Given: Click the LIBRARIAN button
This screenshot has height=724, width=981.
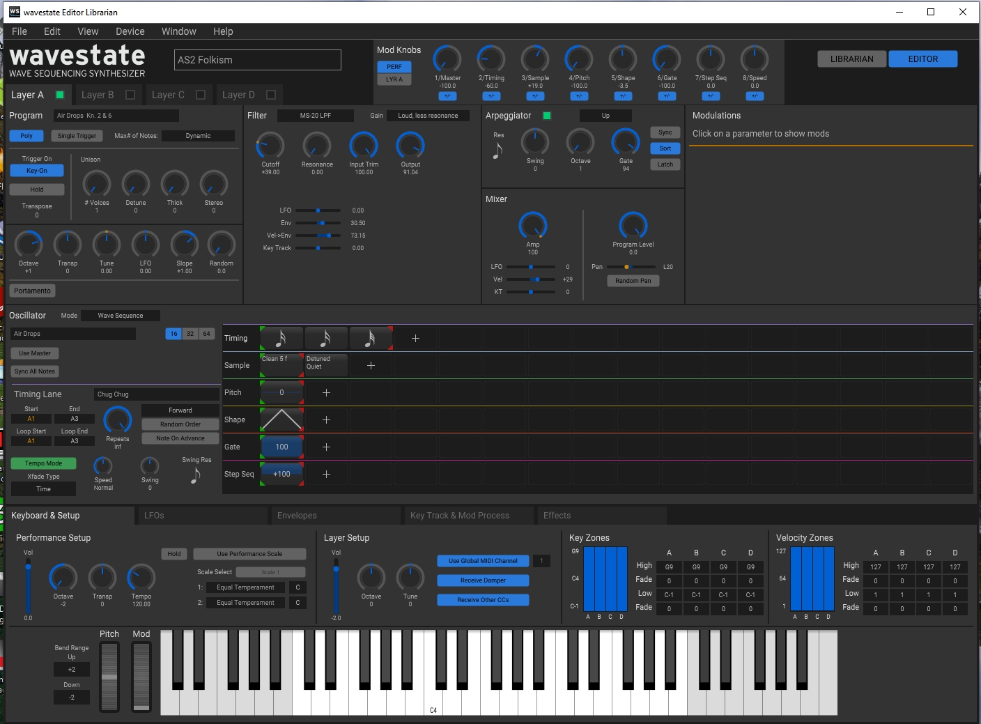Looking at the screenshot, I should [851, 59].
